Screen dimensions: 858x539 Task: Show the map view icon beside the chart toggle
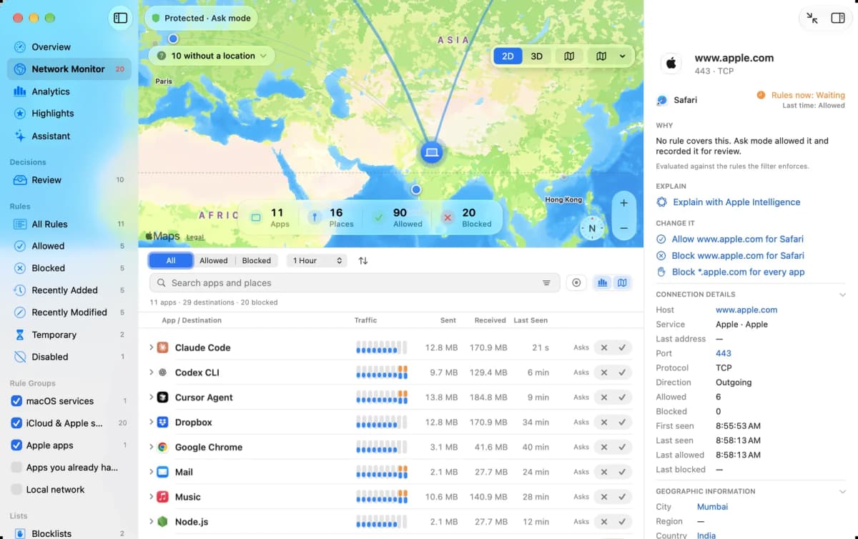[622, 283]
